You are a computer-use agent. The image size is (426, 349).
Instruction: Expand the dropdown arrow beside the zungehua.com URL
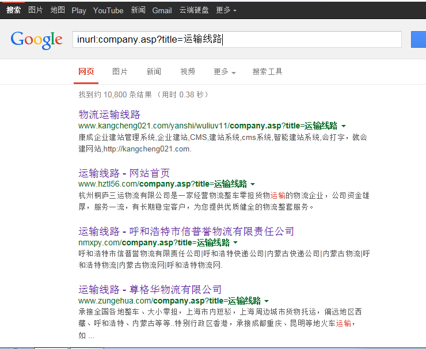coord(267,301)
